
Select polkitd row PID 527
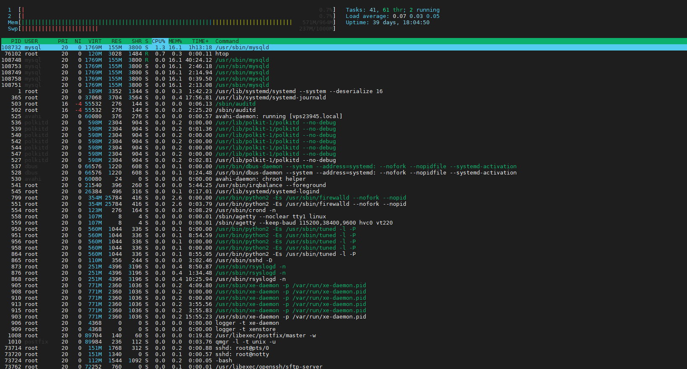coord(343,160)
